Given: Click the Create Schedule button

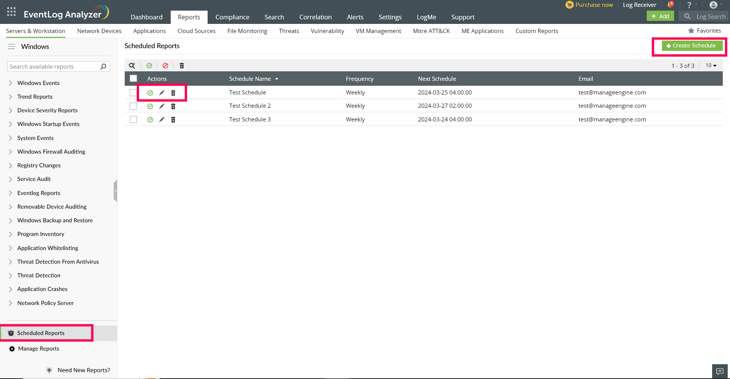Looking at the screenshot, I should coord(692,46).
